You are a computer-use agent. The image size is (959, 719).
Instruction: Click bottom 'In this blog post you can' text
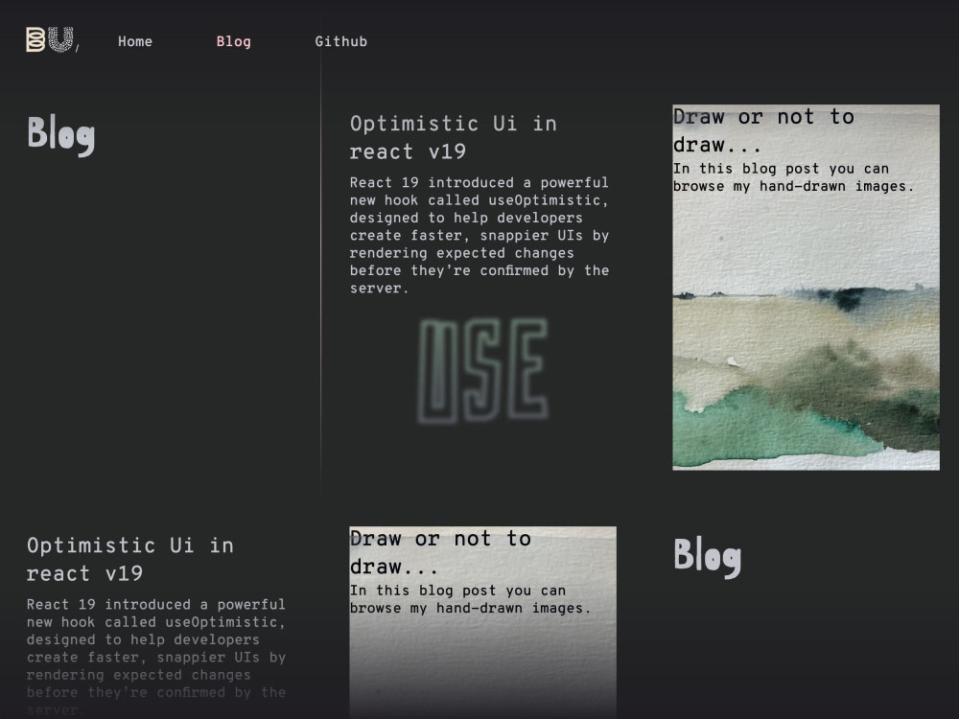tap(470, 599)
